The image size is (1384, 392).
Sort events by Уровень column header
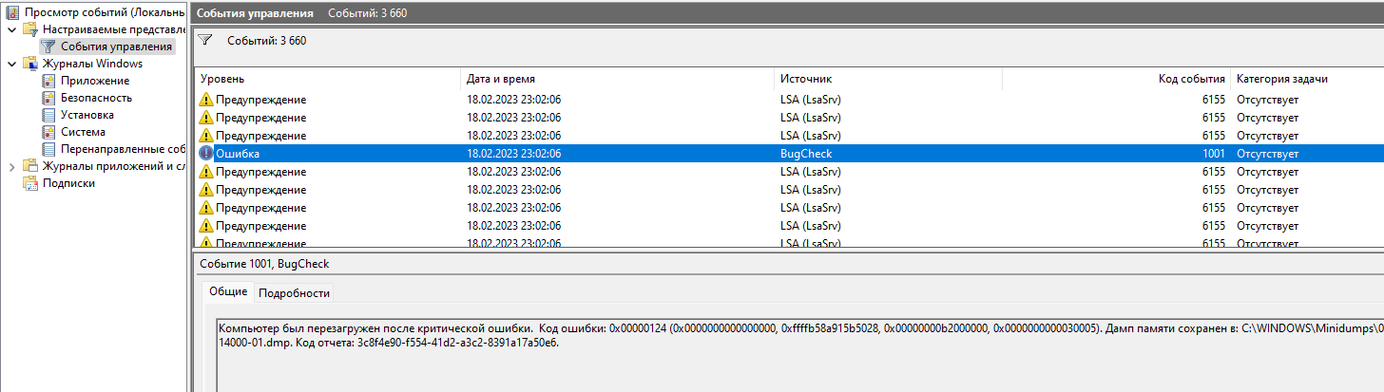[x=328, y=79]
